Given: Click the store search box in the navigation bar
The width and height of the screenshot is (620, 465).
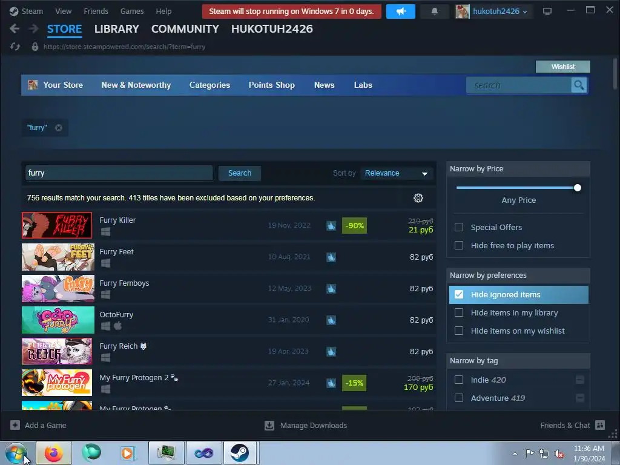Looking at the screenshot, I should tap(519, 85).
